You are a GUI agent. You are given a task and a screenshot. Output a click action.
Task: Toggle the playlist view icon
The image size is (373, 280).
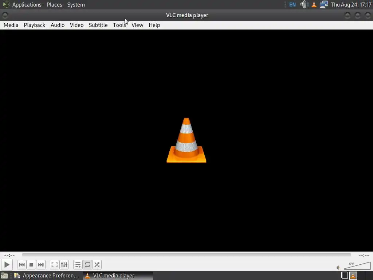click(x=78, y=265)
